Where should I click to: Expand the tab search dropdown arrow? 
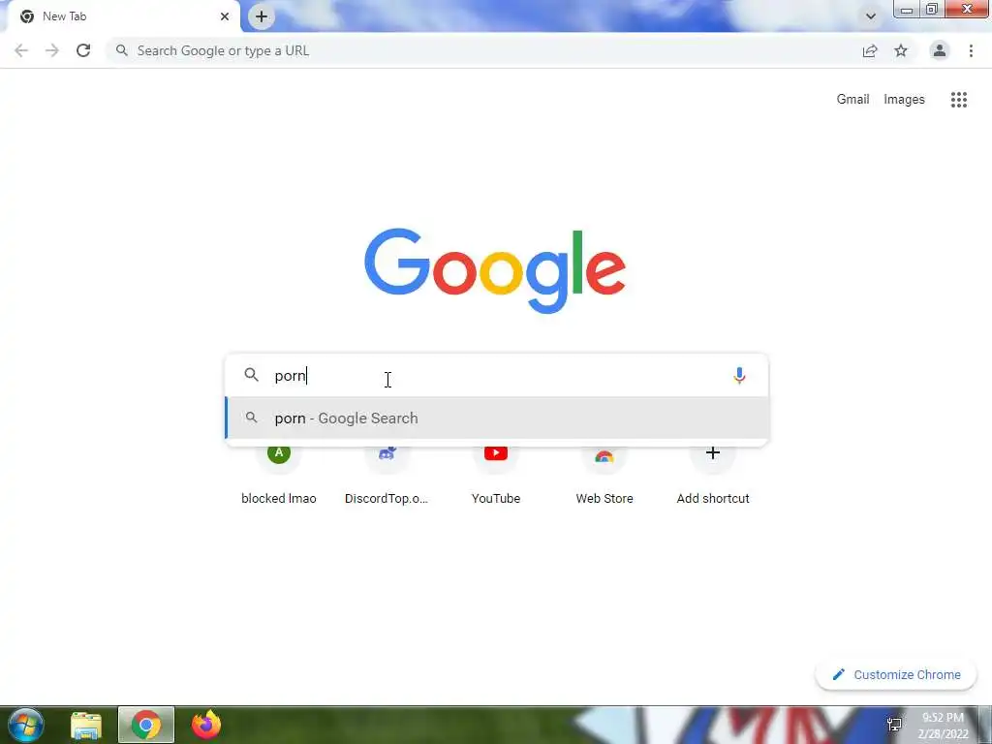pos(871,16)
